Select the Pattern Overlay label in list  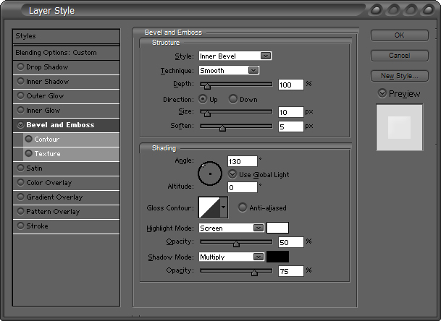(53, 212)
